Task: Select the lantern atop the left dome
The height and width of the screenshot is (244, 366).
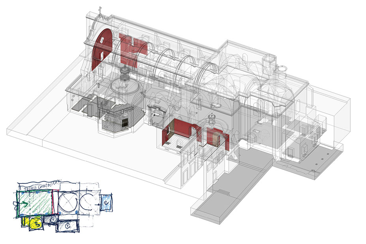Action: pos(124,73)
